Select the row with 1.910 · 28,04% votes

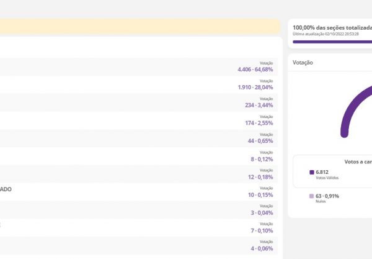139,84
